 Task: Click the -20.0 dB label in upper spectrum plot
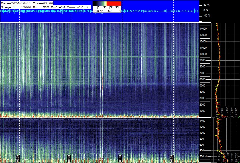(236, 112)
